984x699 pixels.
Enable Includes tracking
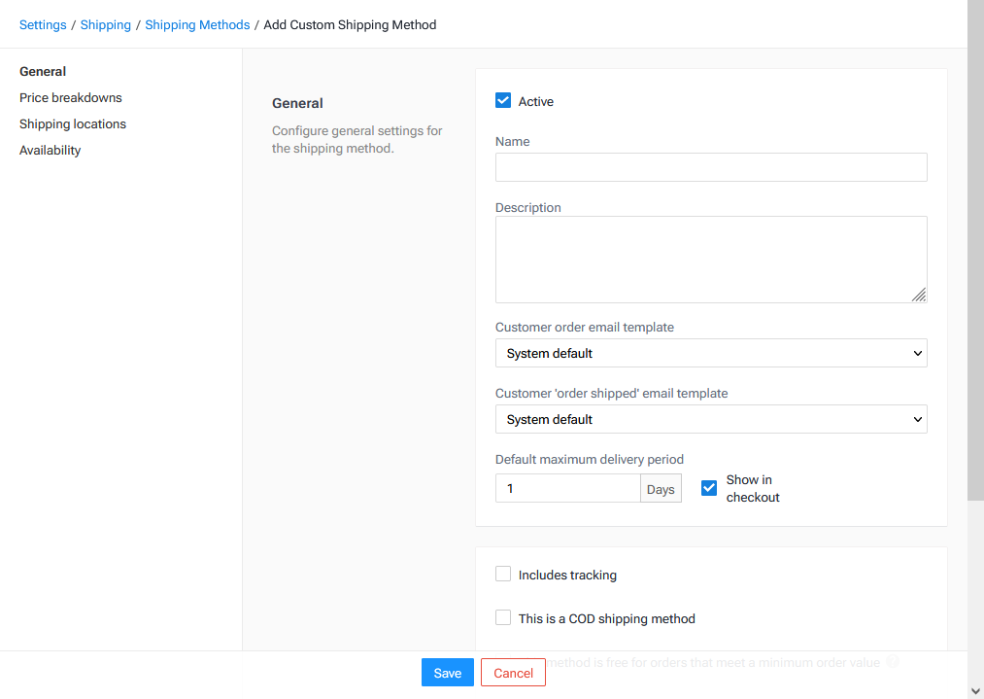point(503,574)
